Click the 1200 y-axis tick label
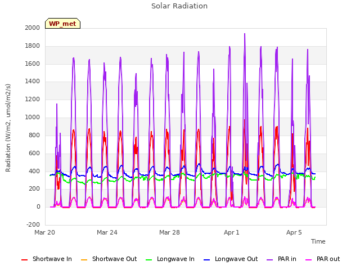The image size is (360, 270). pyautogui.click(x=33, y=100)
